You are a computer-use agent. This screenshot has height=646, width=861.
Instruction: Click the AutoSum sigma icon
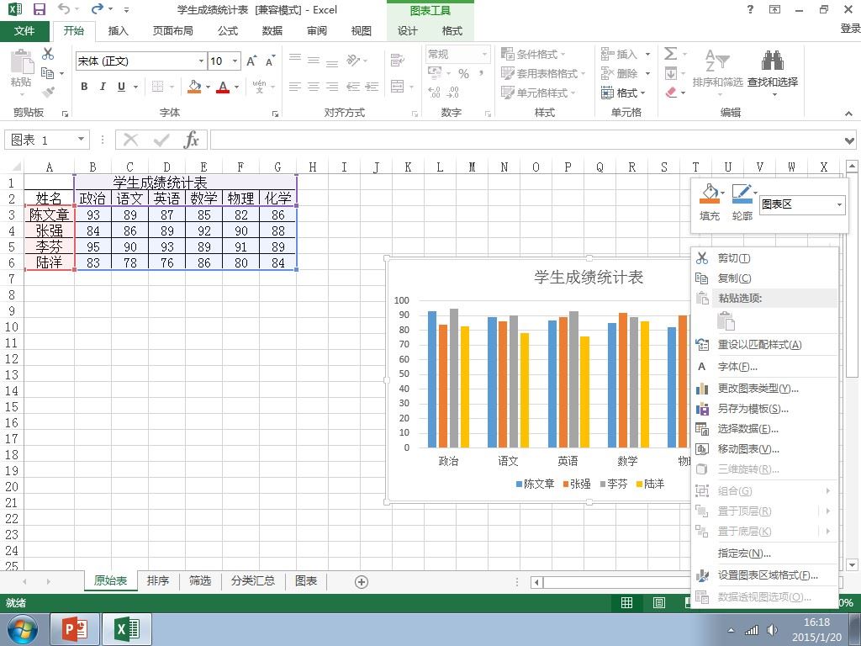point(670,54)
